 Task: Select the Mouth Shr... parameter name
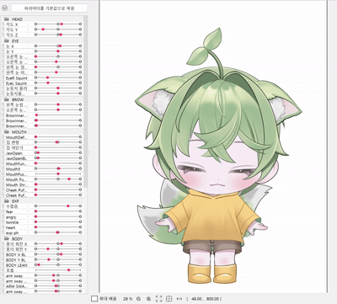[x=16, y=185]
